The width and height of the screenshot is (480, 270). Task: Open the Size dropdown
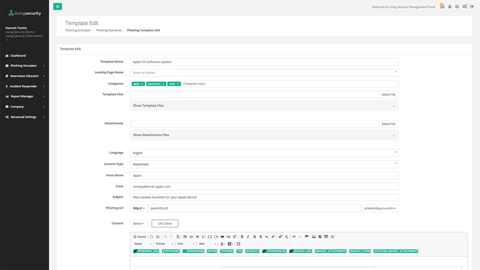pyautogui.click(x=207, y=244)
